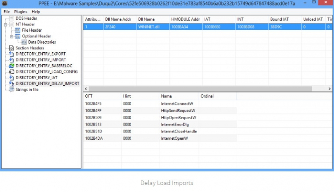Open DIRECTORY_ENTRY_IAT in the tree
Viewport: 334px width, 192px height.
[x=37, y=78]
